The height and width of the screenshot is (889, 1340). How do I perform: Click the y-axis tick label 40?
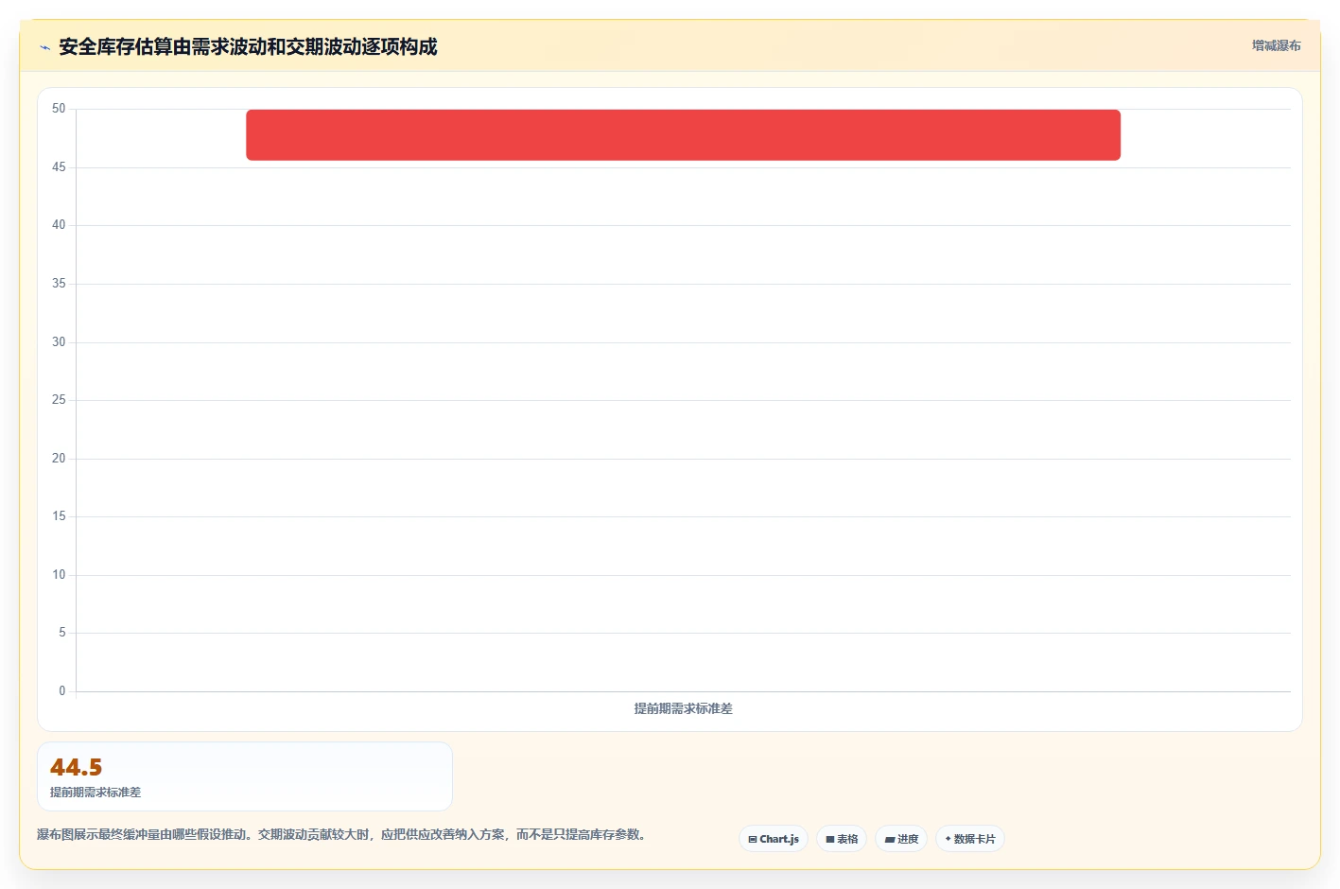[59, 225]
